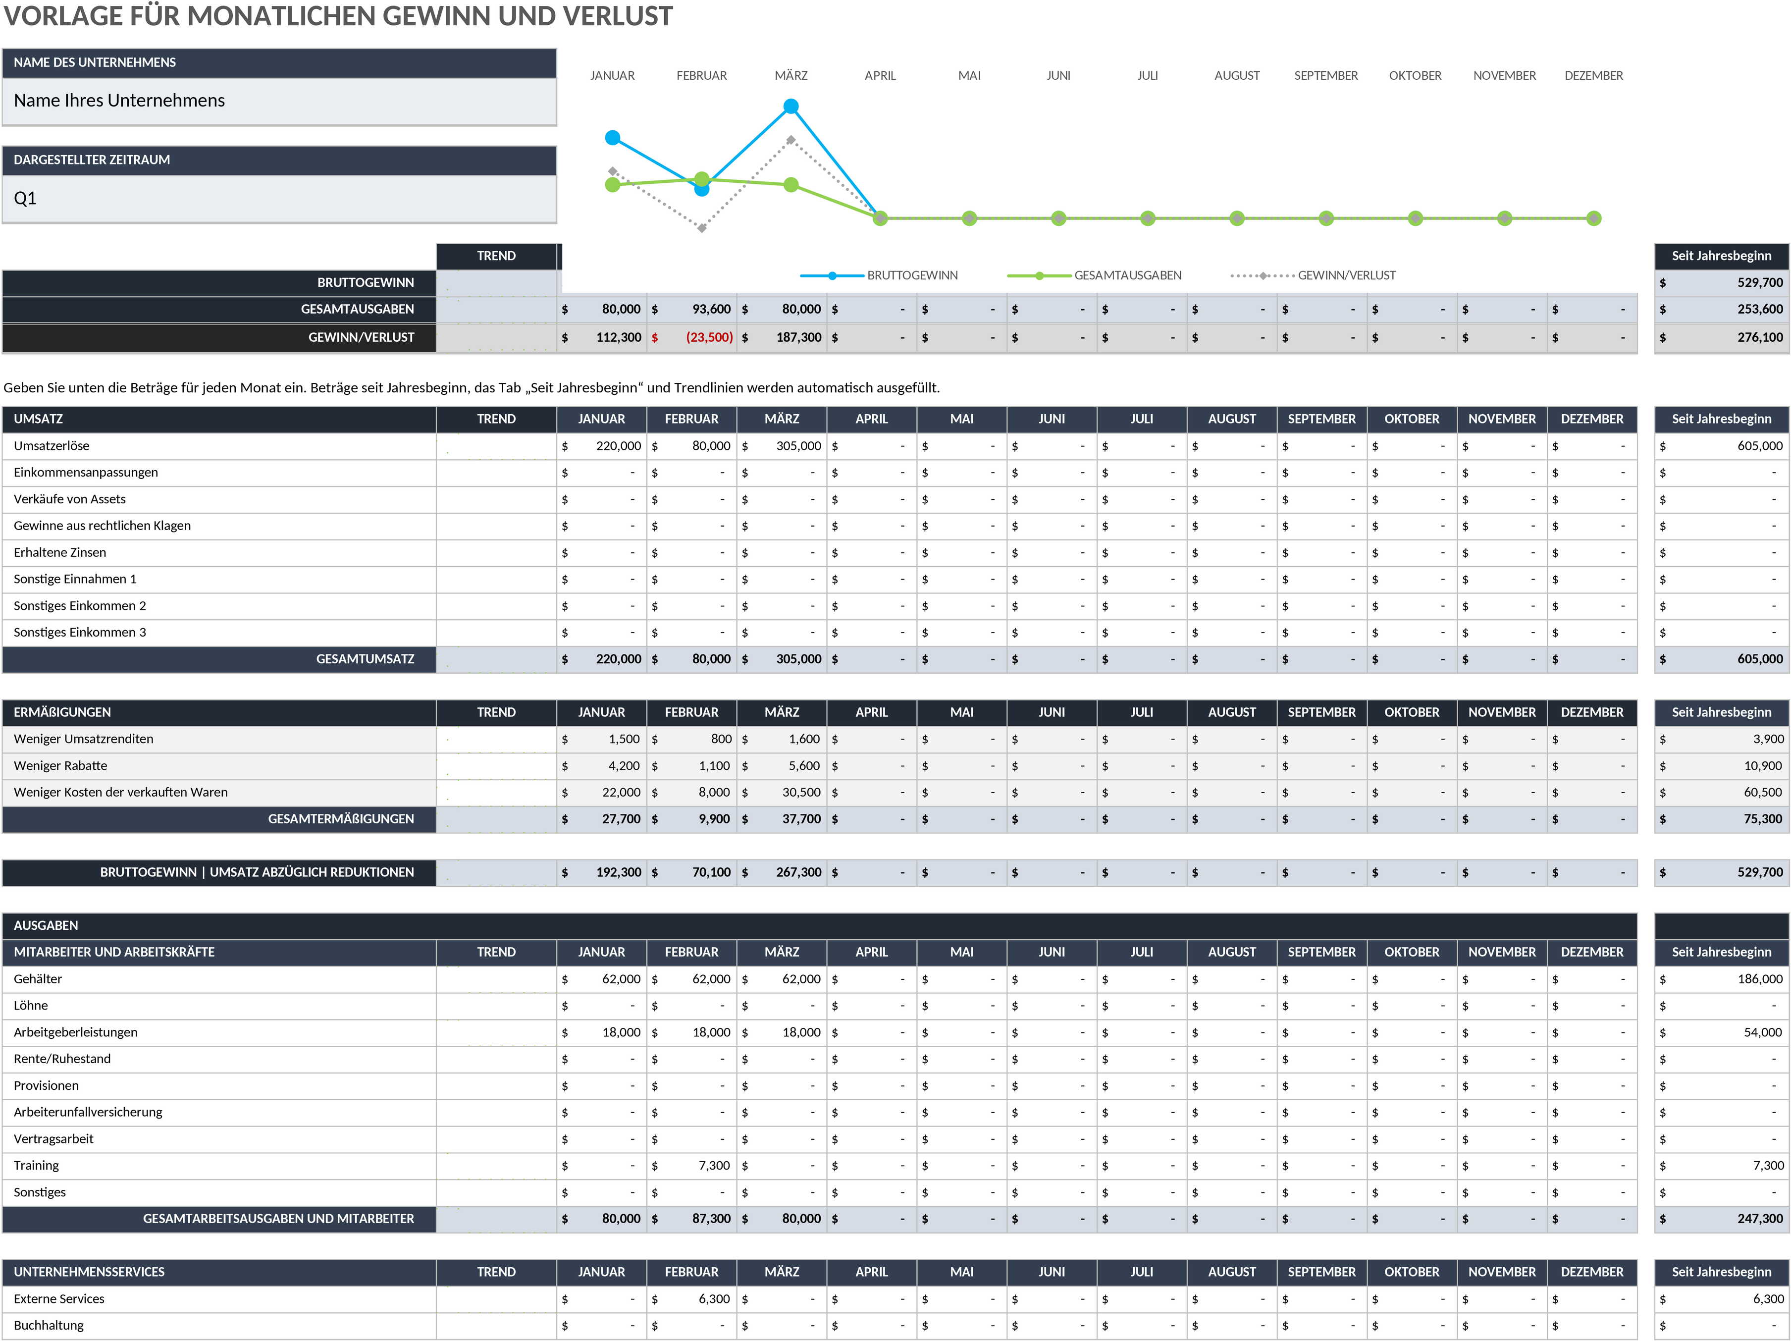This screenshot has height=1341, width=1791.
Task: Select the '220,000' cell in the Umsatzerlöse row
Action: pos(602,446)
